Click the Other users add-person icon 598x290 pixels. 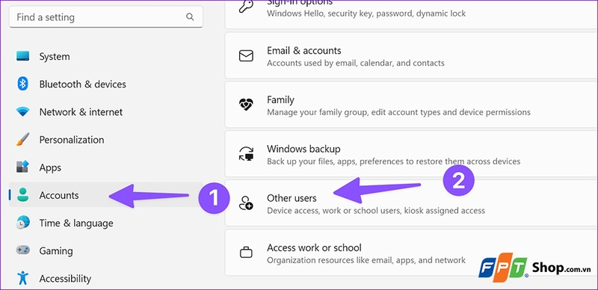tap(246, 203)
